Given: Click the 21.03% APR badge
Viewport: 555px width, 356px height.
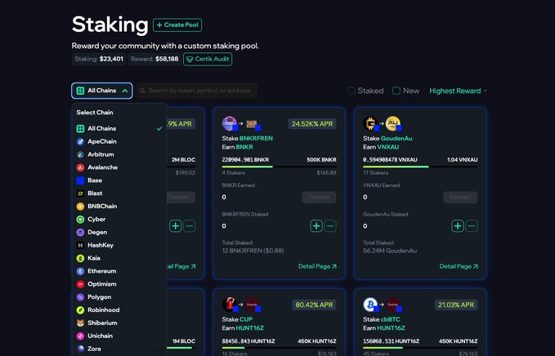Looking at the screenshot, I should pyautogui.click(x=456, y=305).
